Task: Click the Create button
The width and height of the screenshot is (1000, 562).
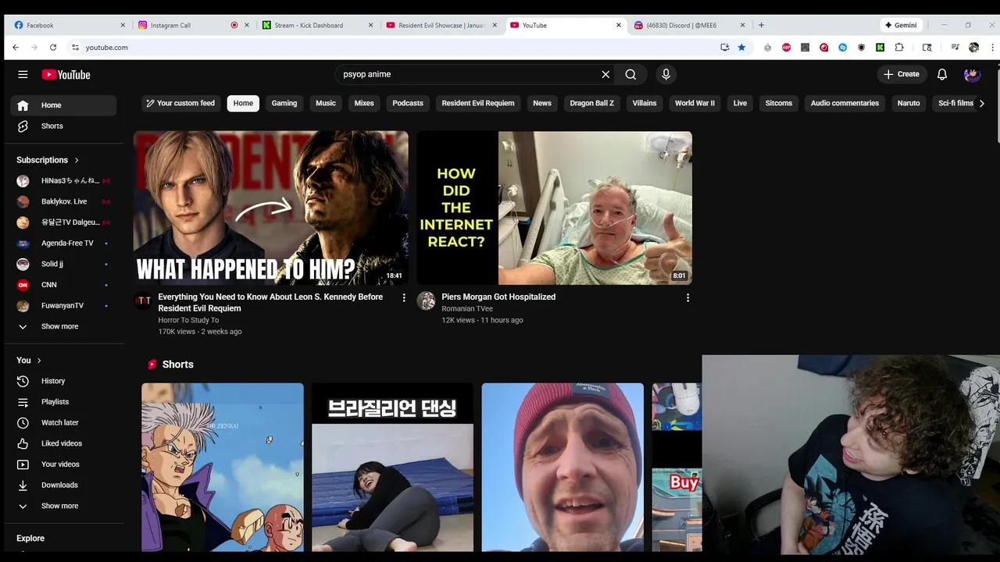Action: coord(902,74)
